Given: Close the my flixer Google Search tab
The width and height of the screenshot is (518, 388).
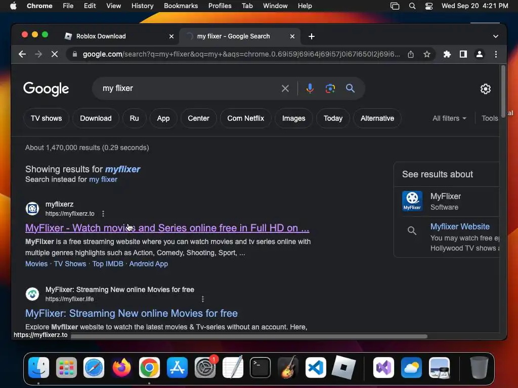Looking at the screenshot, I should (x=292, y=36).
